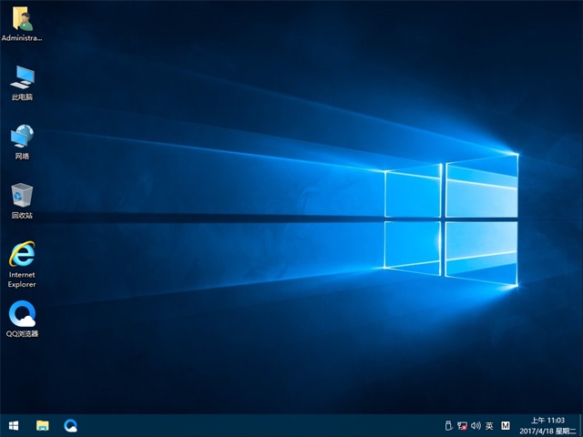
Task: Click the M input method tray icon
Action: [506, 425]
